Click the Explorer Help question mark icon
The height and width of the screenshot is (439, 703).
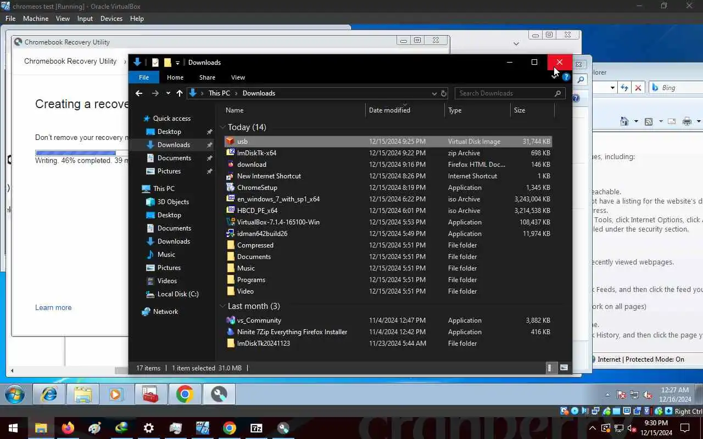(566, 77)
